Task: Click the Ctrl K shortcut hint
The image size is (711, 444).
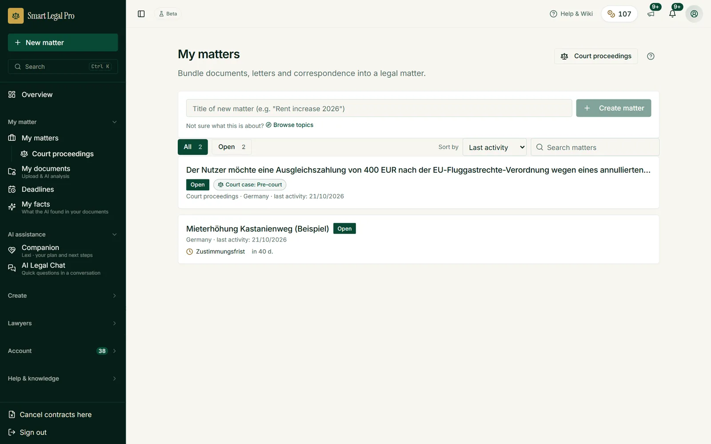Action: coord(100,67)
